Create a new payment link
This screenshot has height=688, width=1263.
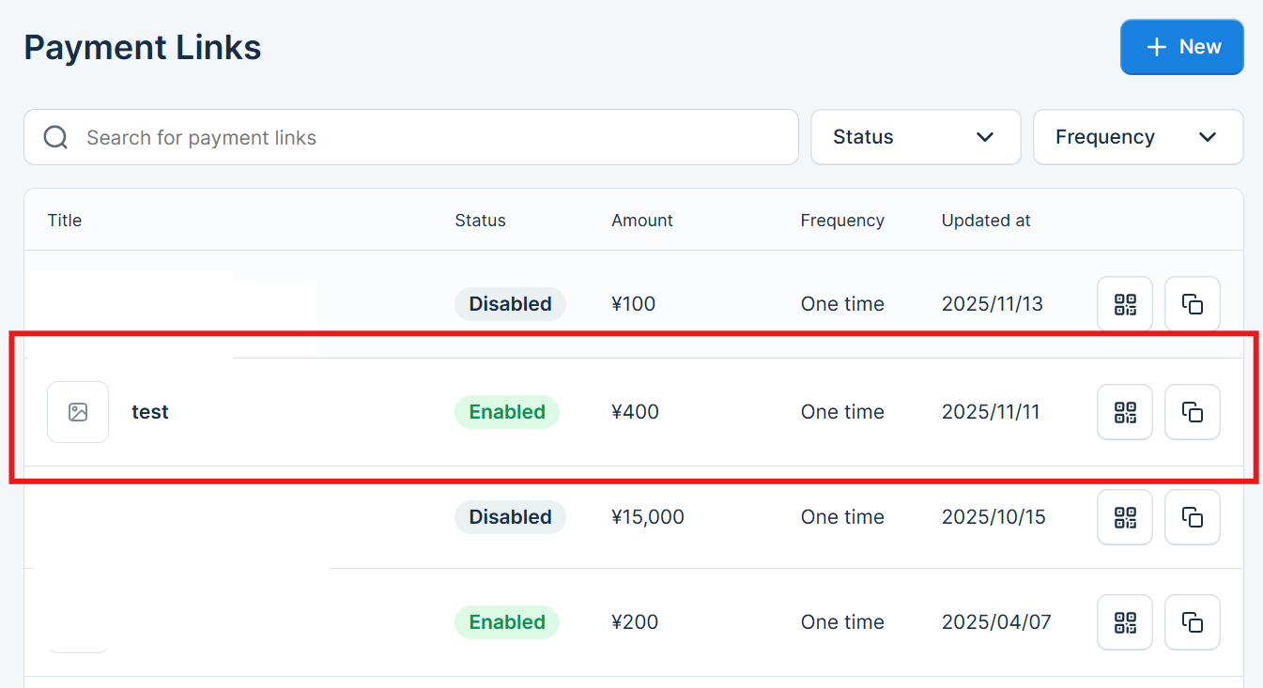click(x=1181, y=47)
